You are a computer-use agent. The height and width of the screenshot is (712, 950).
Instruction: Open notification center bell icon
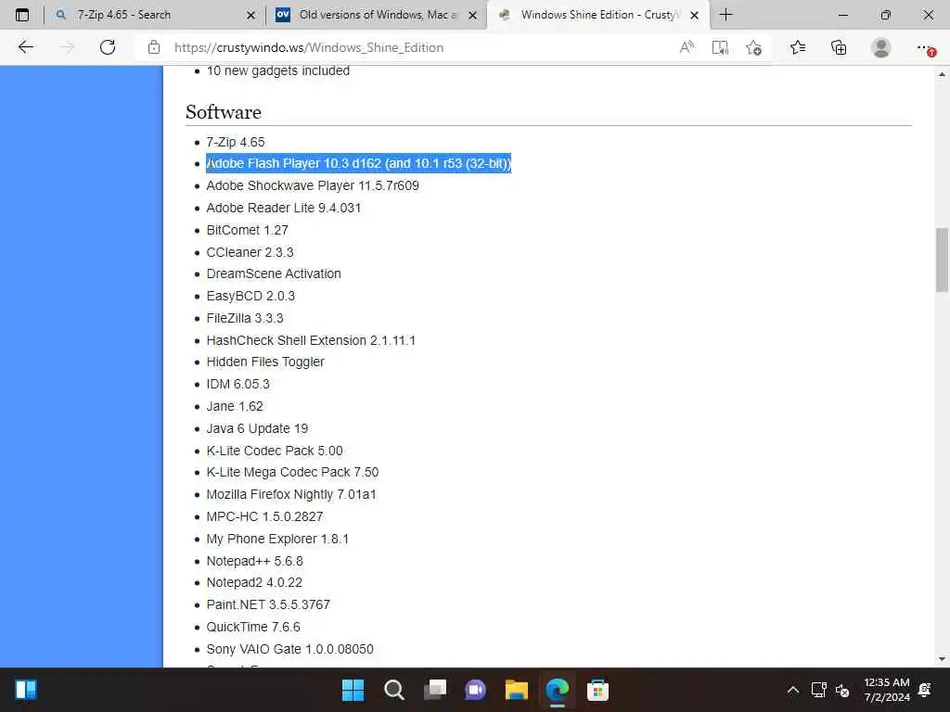tap(925, 690)
